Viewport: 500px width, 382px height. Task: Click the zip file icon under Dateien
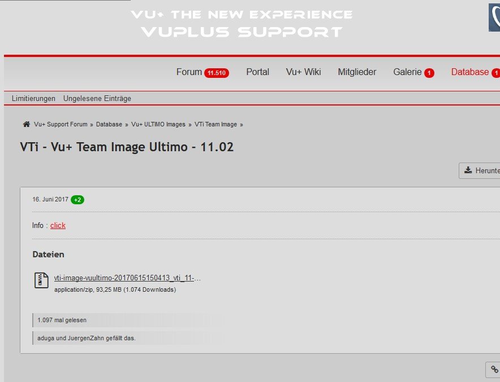coord(41,280)
